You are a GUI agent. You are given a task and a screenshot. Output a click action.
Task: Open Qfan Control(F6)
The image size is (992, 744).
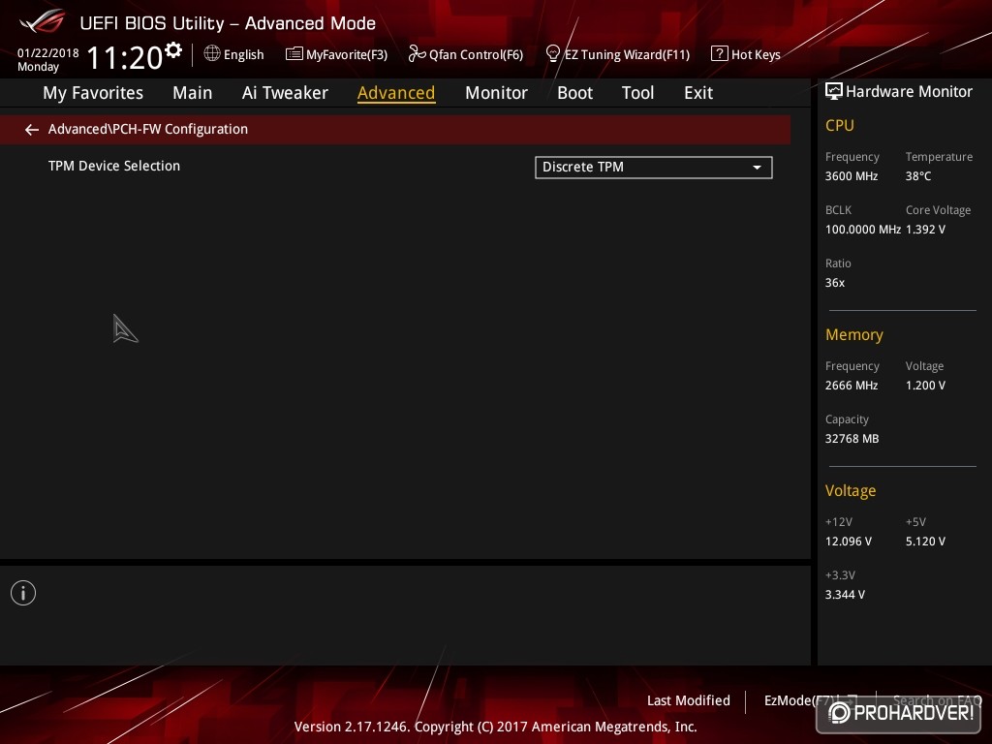tap(476, 55)
